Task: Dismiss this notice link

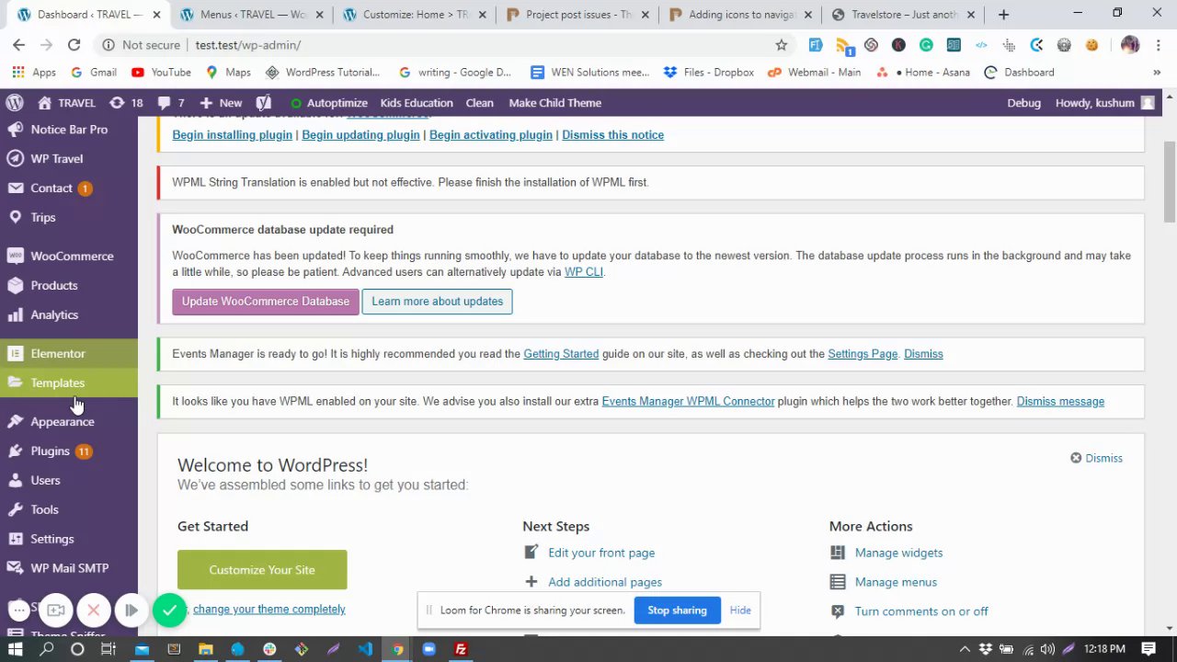Action: 612,134
